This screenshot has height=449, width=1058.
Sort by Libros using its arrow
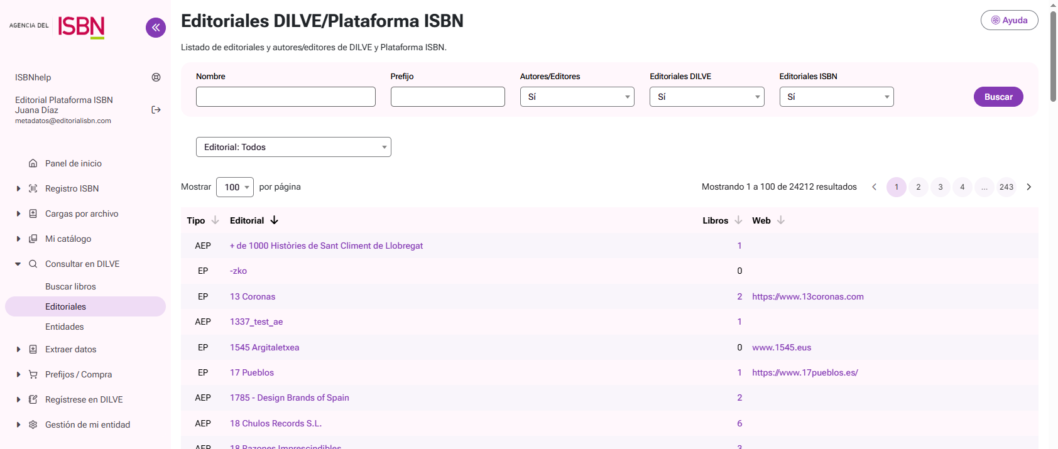[x=738, y=220]
